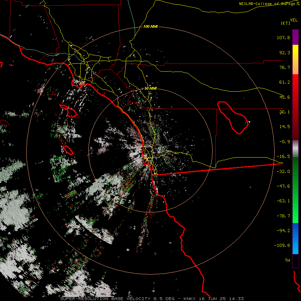The width and height of the screenshot is (301, 301).
Task: Click the TH legend label
Action: 287,261
